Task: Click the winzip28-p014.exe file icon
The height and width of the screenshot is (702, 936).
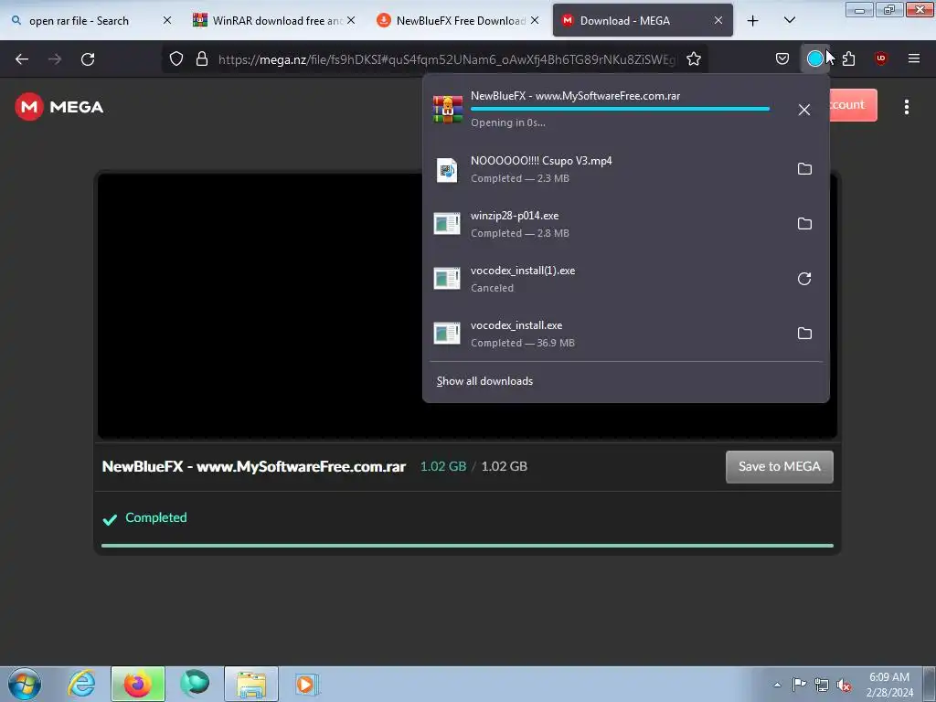Action: 446,224
